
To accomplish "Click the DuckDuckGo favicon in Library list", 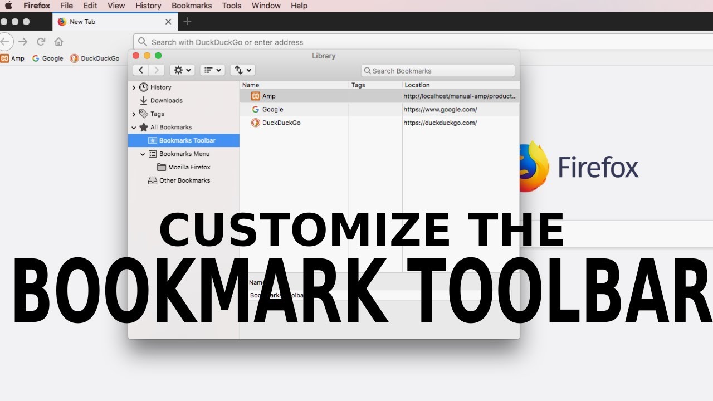I will [x=256, y=123].
